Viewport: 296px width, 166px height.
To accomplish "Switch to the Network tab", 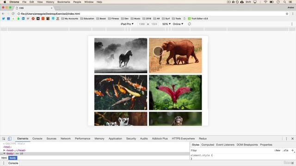I will (x=66, y=138).
